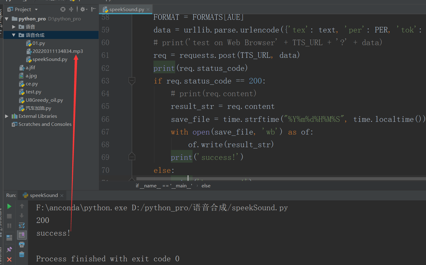Click the print('success!') code line
This screenshot has width=426, height=265.
pyautogui.click(x=207, y=157)
